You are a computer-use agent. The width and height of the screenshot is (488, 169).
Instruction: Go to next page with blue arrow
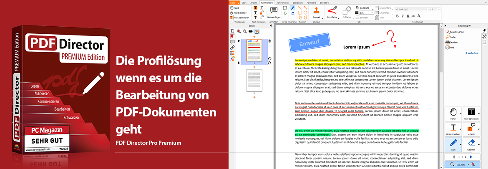[x=471, y=157]
